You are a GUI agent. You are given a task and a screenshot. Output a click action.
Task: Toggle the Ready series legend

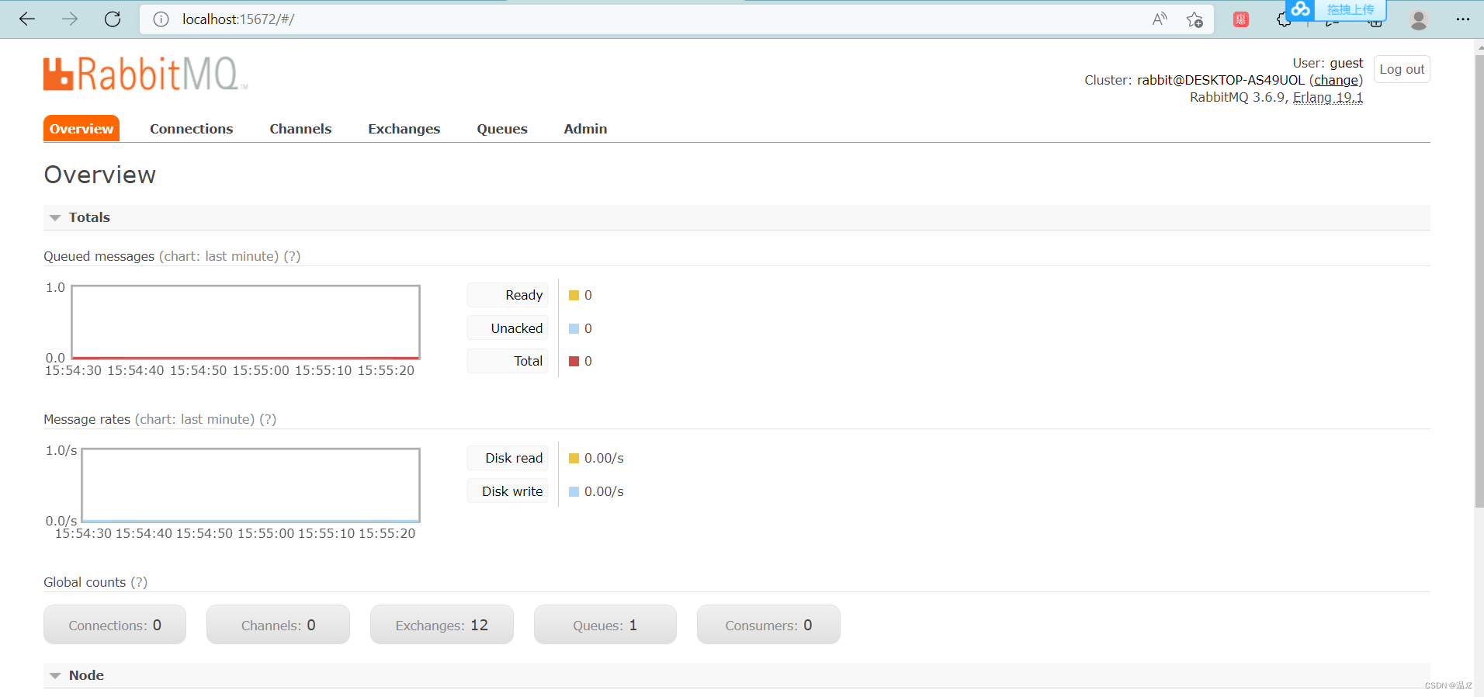coord(508,295)
